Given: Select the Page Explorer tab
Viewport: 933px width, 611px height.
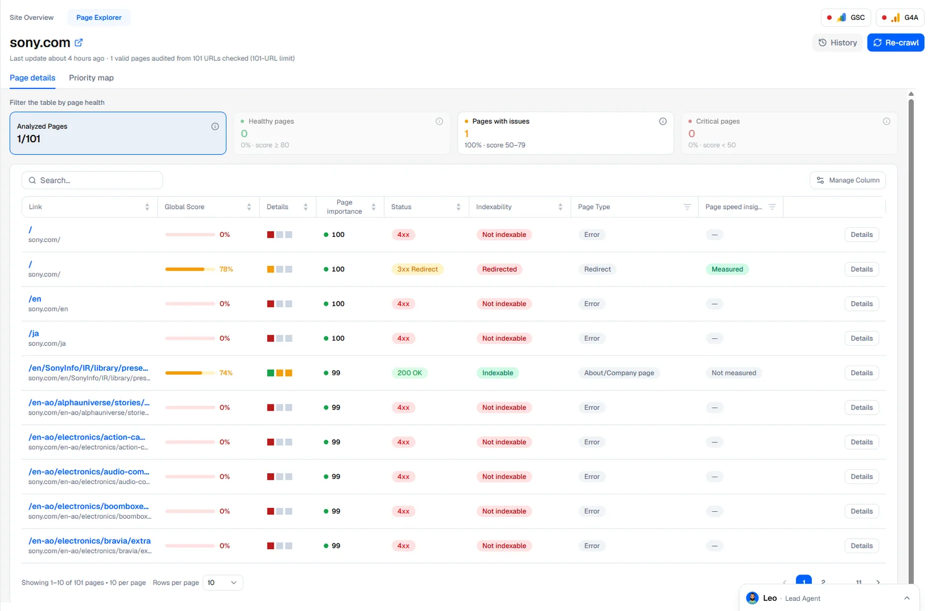Looking at the screenshot, I should (x=99, y=18).
